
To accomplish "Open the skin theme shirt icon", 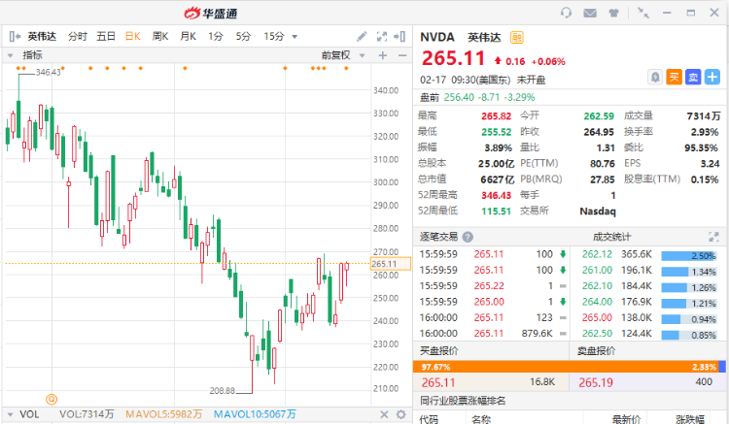I will (614, 13).
